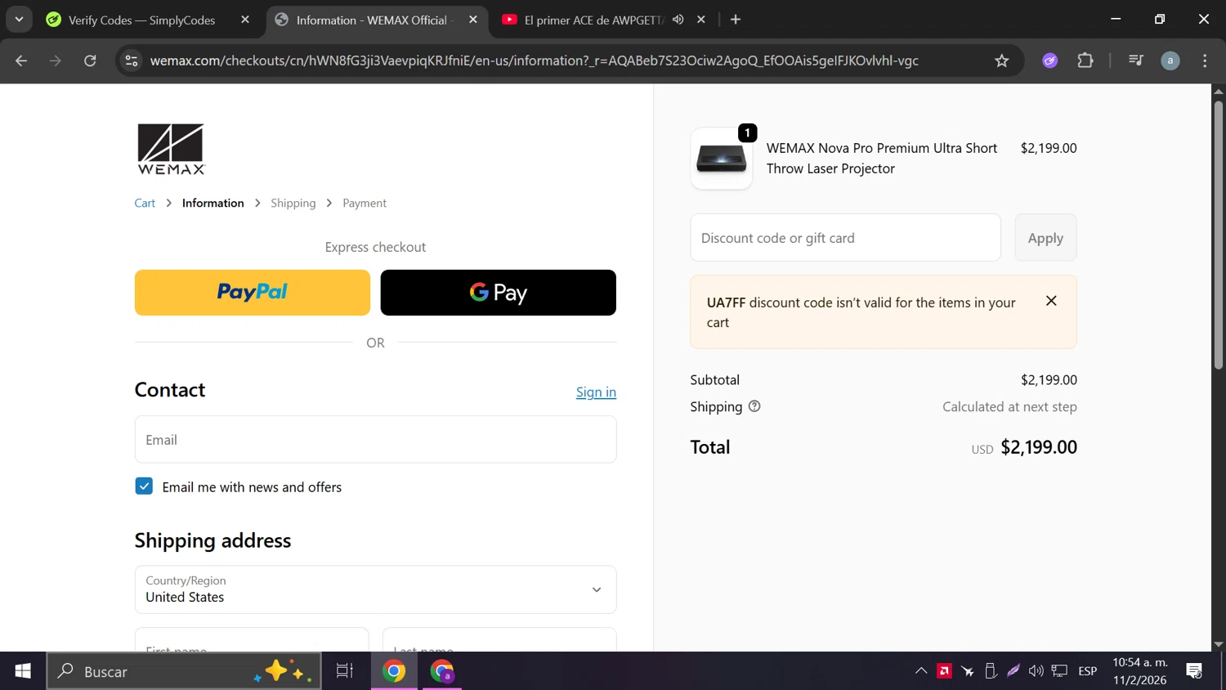Open the Windows Start menu

coord(23,671)
